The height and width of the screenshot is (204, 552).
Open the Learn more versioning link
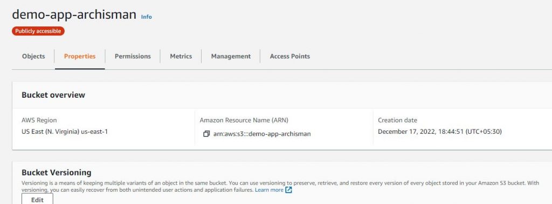(270, 190)
